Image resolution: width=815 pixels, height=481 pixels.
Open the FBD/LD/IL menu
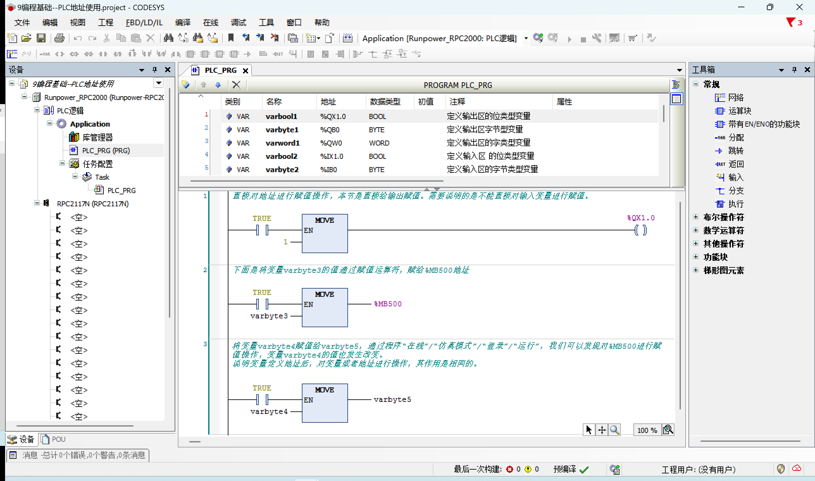tap(144, 22)
